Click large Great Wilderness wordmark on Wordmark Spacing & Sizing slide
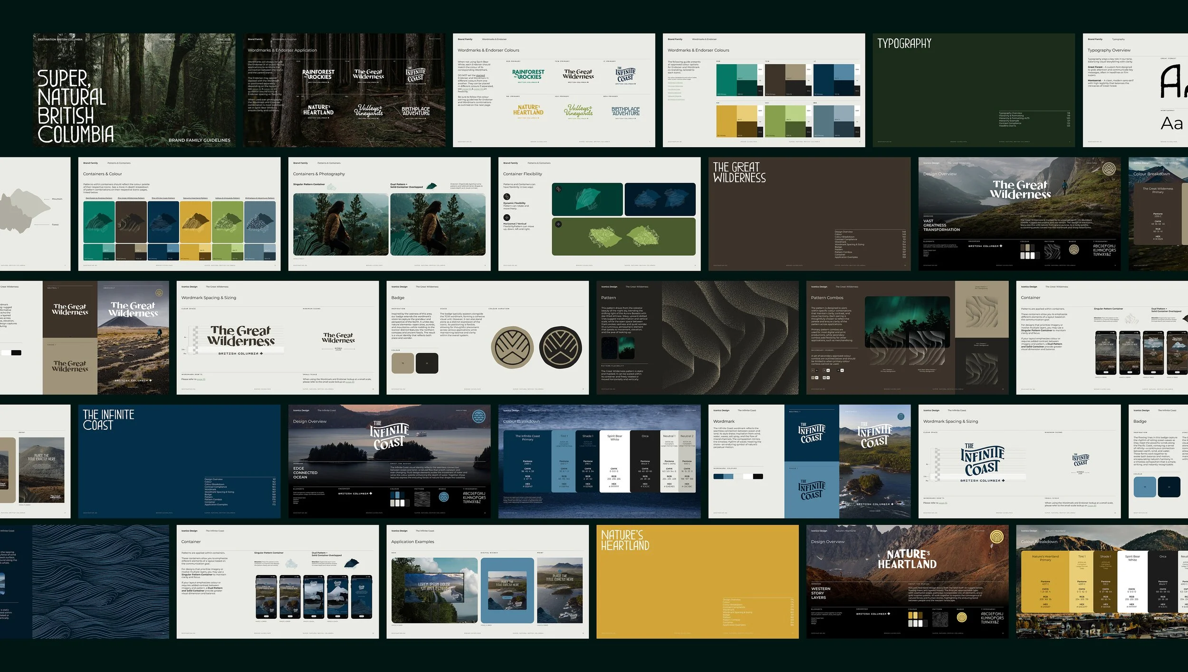The height and width of the screenshot is (672, 1188). point(241,336)
